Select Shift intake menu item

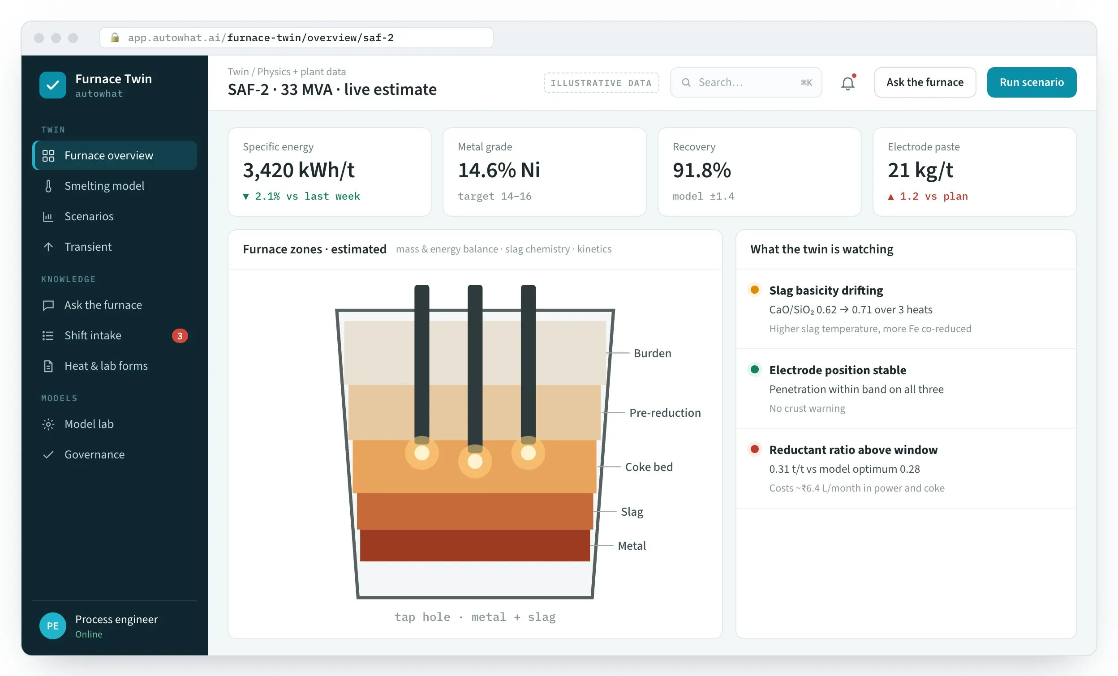tap(115, 335)
